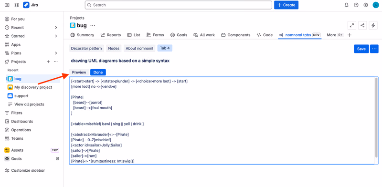Screen dimensions: 382x187
Task: Click the Preview button
Action: click(x=79, y=73)
